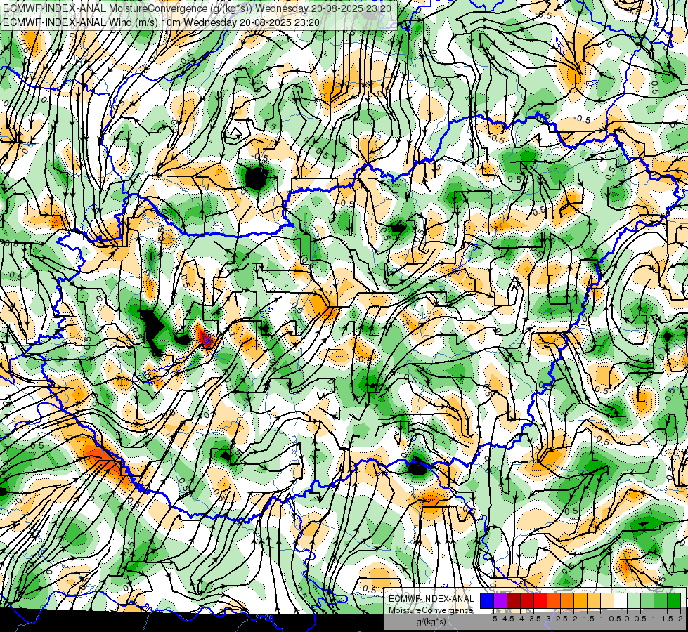The width and height of the screenshot is (688, 632).
Task: Click the legend unit g/(kg*s)
Action: tap(431, 622)
